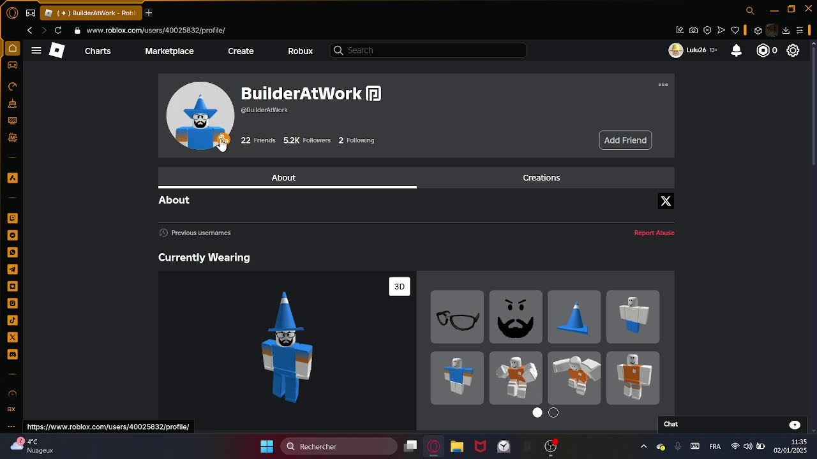The height and width of the screenshot is (459, 817).
Task: Open the bookmarks heart icon
Action: coord(735,30)
